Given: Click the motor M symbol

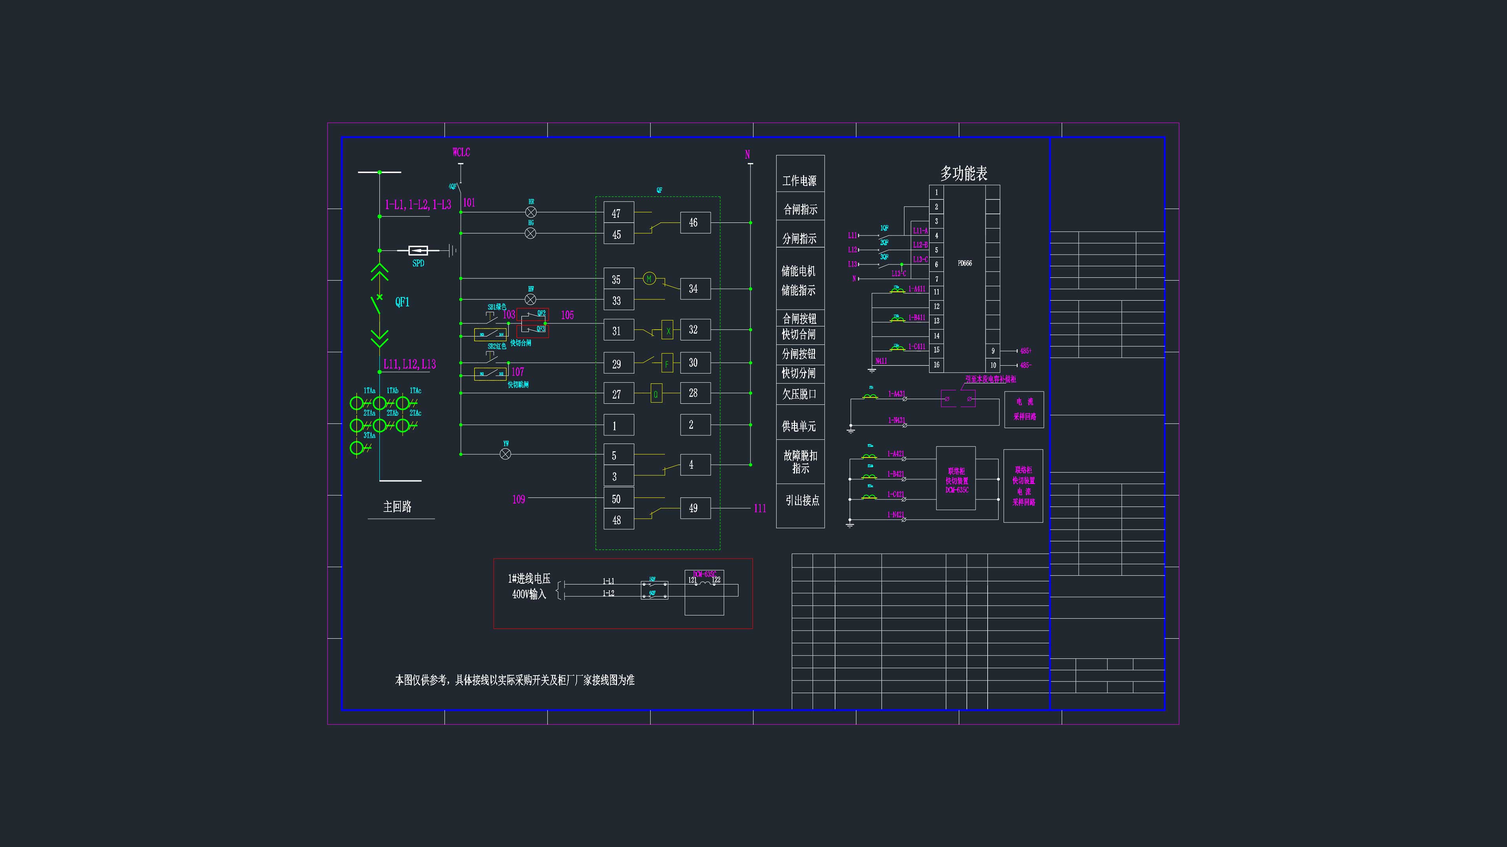Looking at the screenshot, I should (x=649, y=279).
